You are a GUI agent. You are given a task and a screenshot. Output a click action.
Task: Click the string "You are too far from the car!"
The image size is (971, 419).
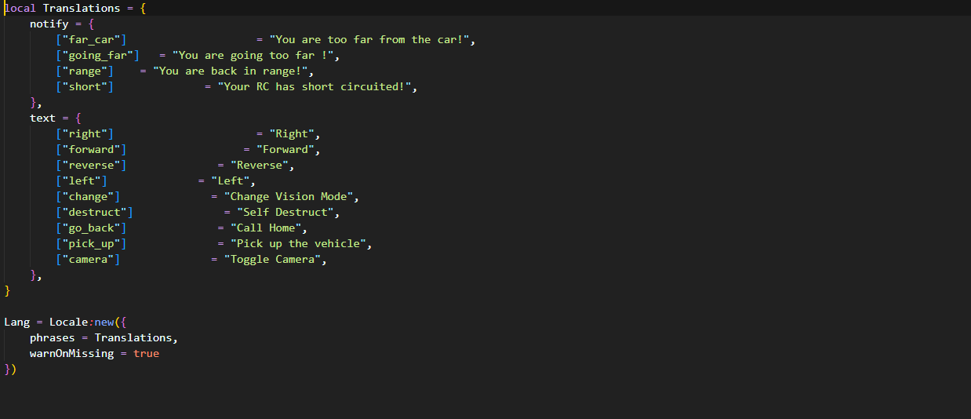click(372, 39)
